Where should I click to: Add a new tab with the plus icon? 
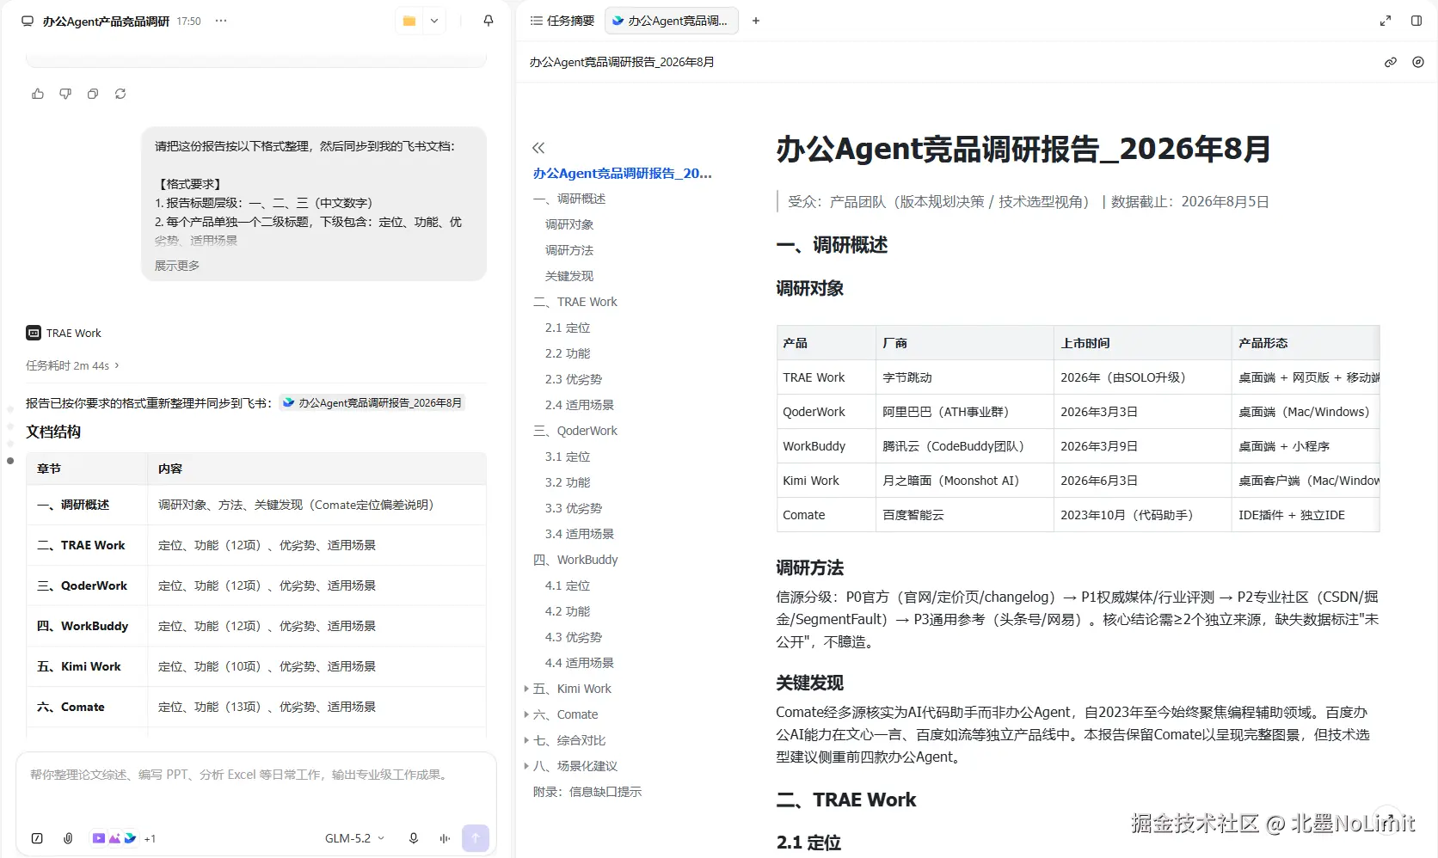click(756, 21)
